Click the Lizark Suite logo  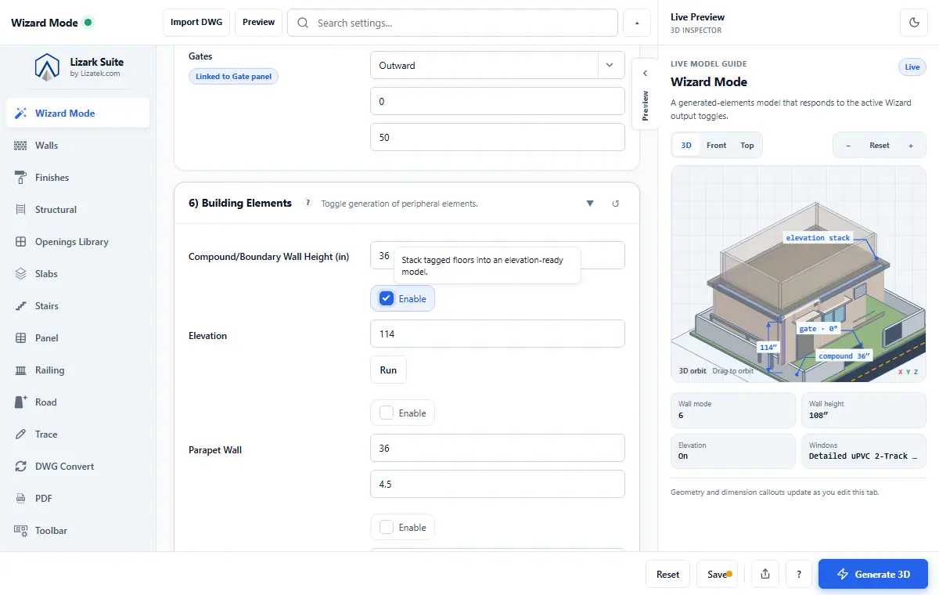click(x=47, y=67)
